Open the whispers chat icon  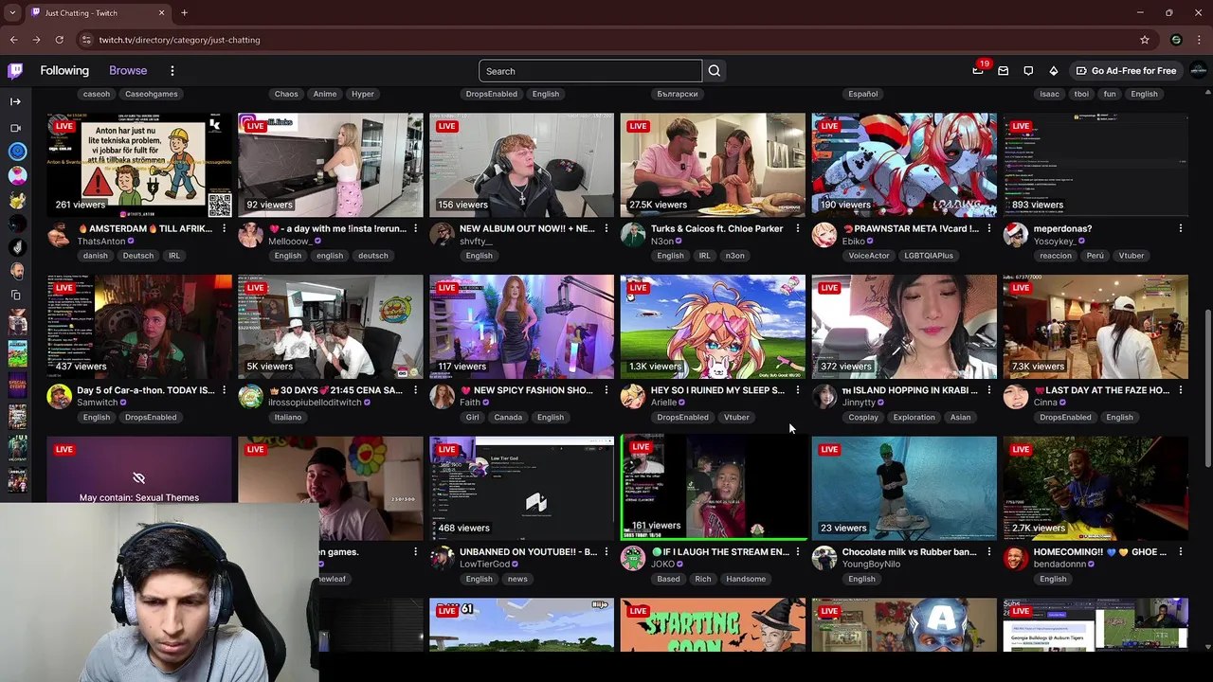pos(1028,71)
